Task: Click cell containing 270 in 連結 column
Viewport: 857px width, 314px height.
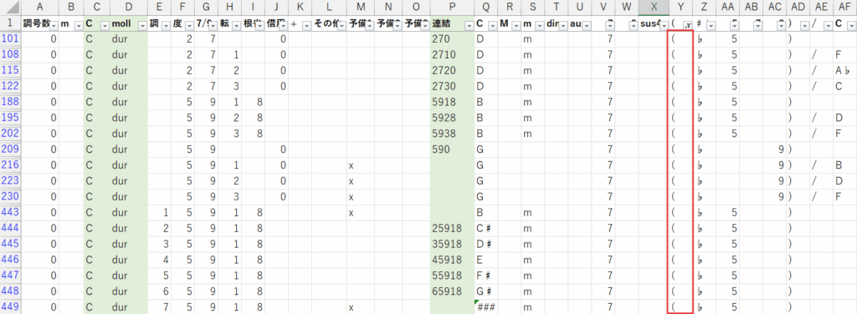Action: click(x=452, y=39)
